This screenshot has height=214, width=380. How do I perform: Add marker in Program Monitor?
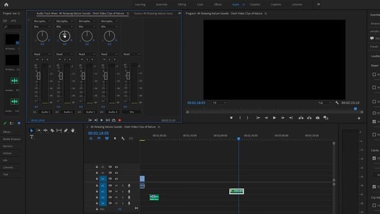[231, 118]
